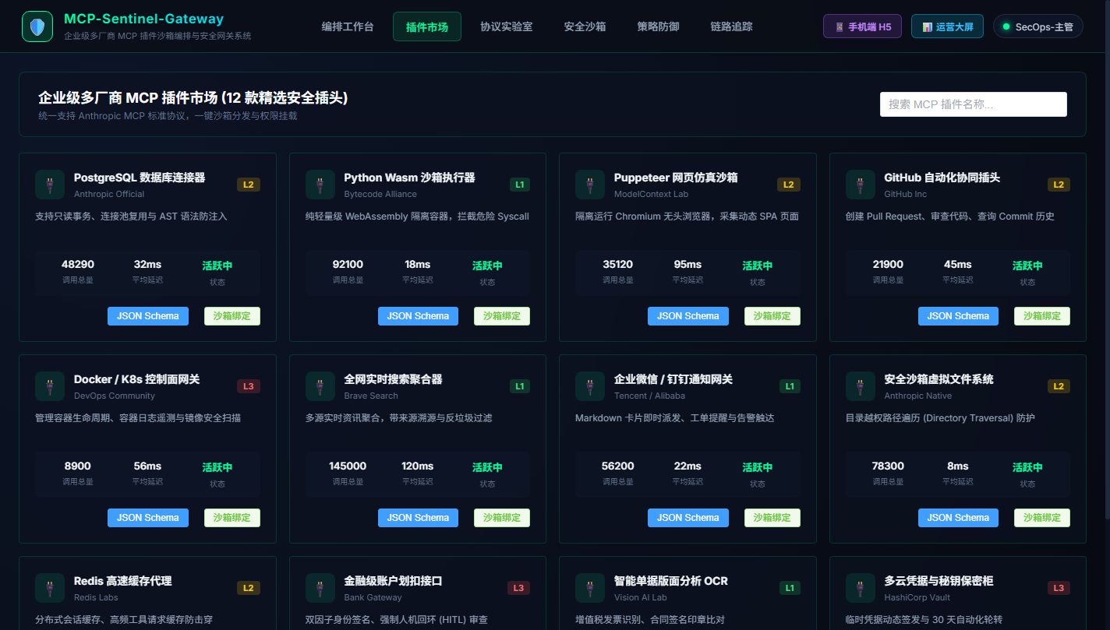Click the Python Wasm 沙箱执行器 plug icon

(320, 185)
